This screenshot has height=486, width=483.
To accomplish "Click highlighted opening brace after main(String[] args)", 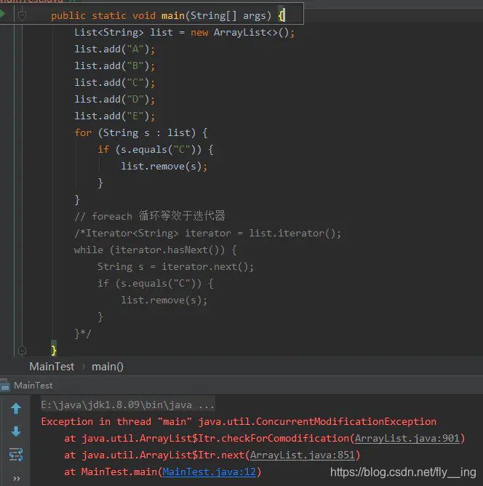I will pyautogui.click(x=281, y=15).
